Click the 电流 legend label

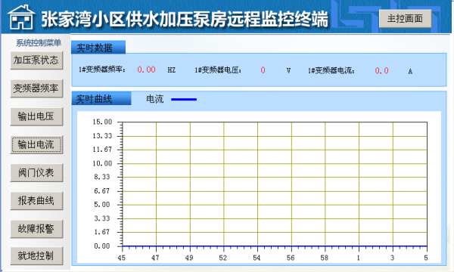click(155, 99)
